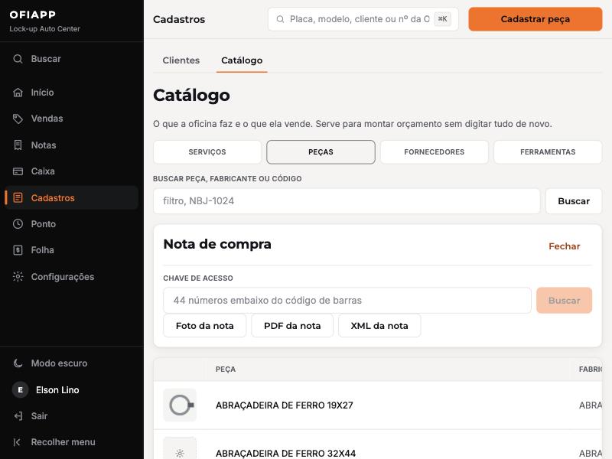Viewport: 612px width, 459px height.
Task: Click the Cadastros list icon
Action: tap(18, 198)
